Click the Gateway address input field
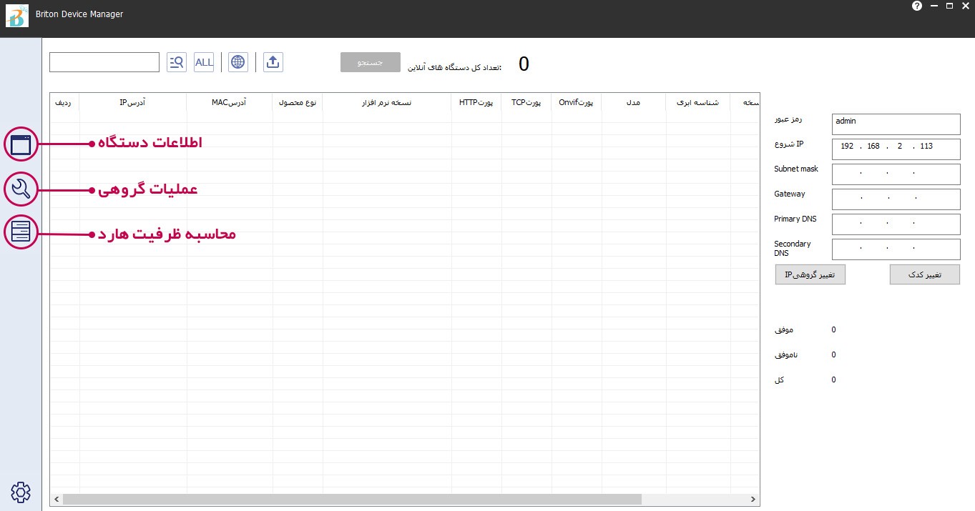Viewport: 975px width, 511px height. point(896,199)
